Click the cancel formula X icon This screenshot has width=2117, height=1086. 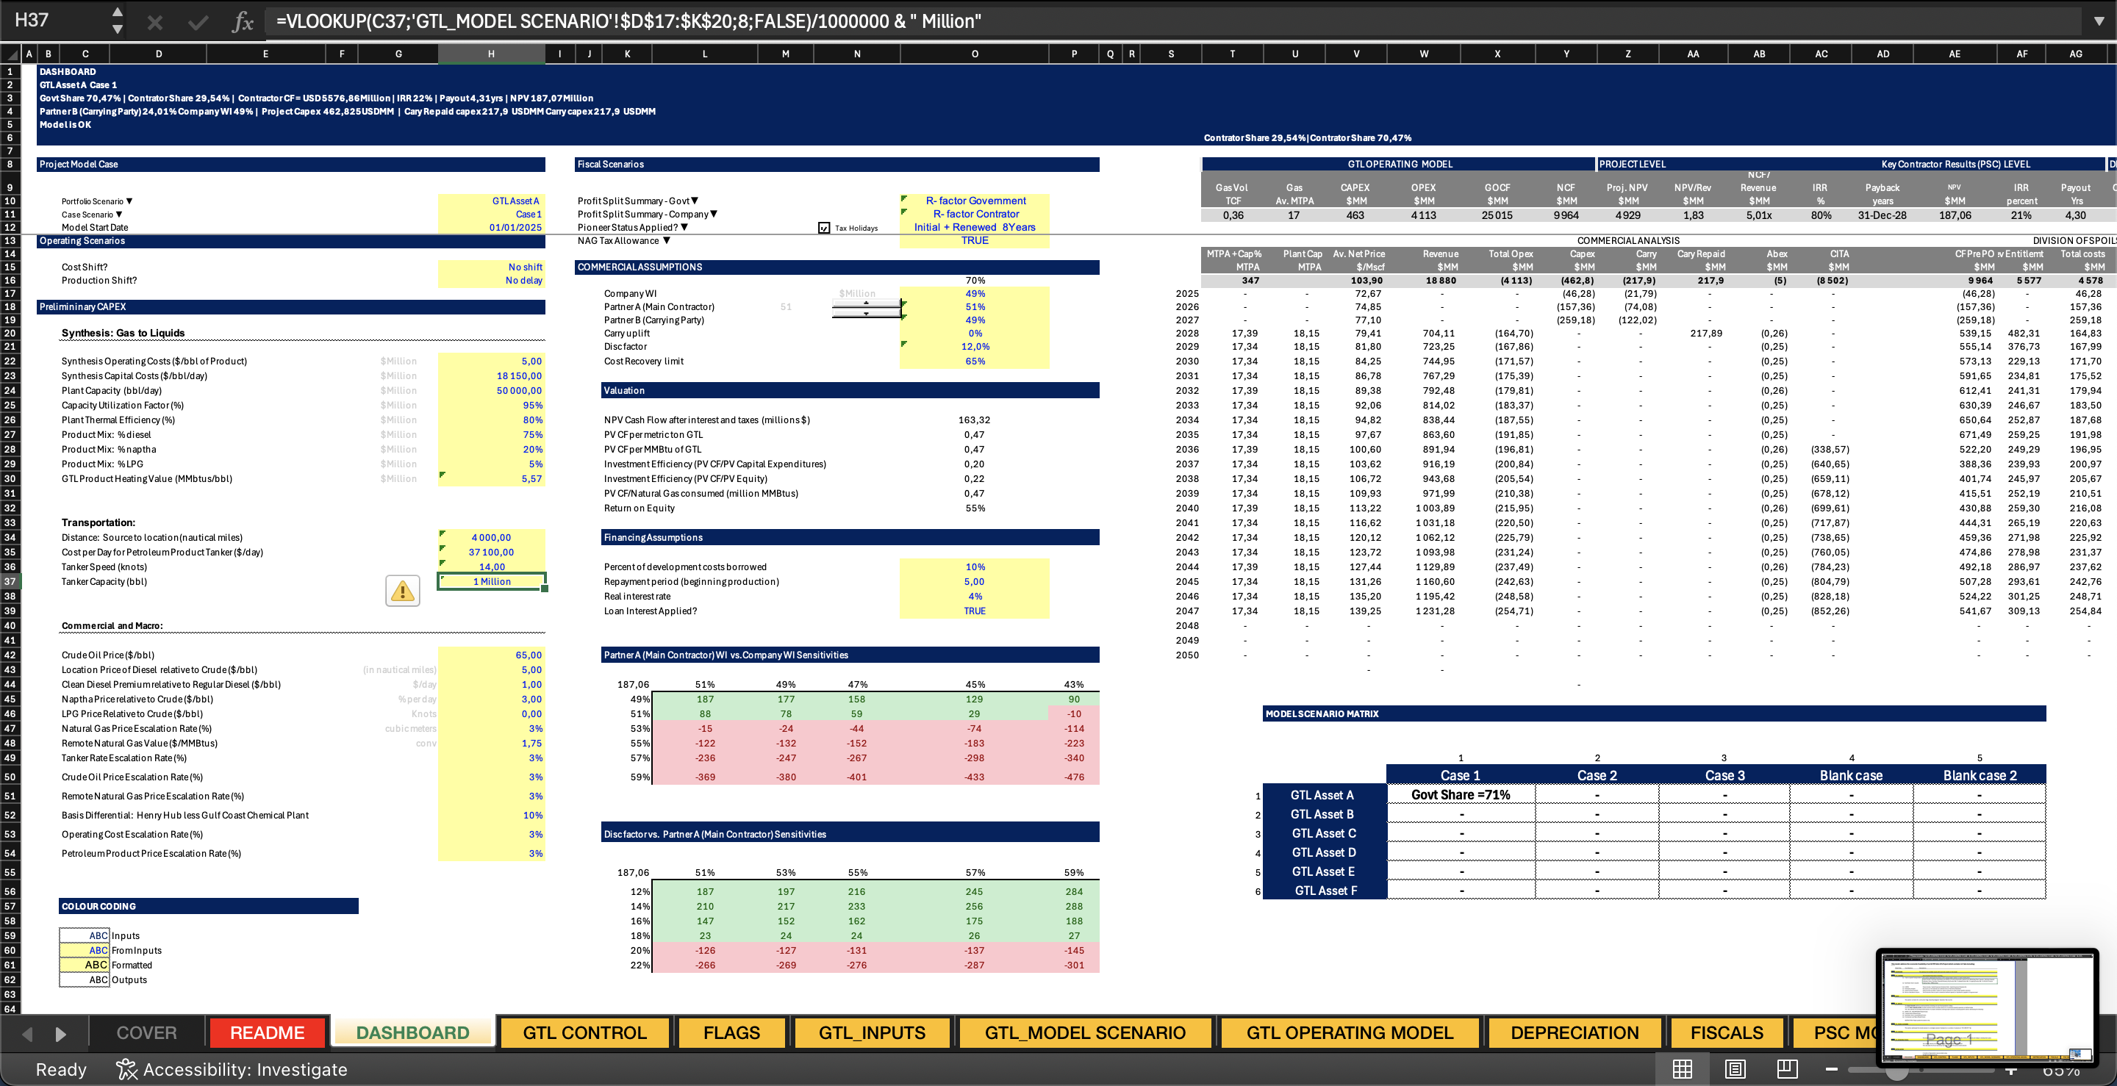click(x=154, y=22)
